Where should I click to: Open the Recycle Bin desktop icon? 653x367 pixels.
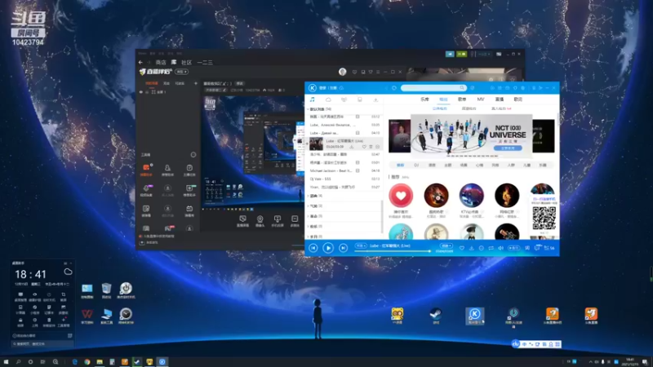point(106,290)
